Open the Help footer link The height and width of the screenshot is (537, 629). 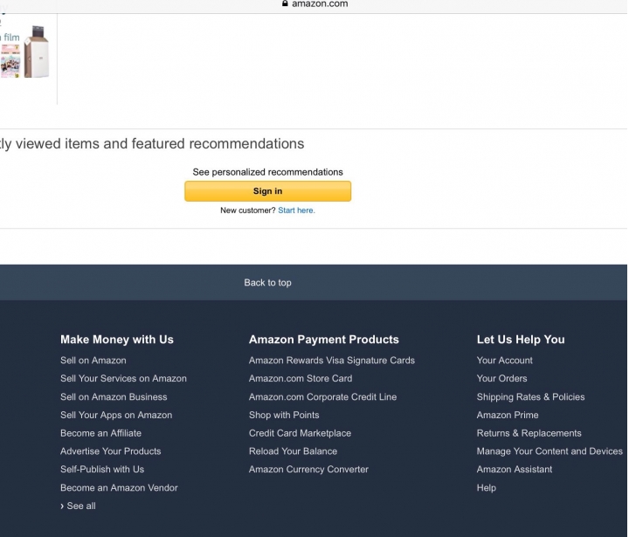click(487, 488)
